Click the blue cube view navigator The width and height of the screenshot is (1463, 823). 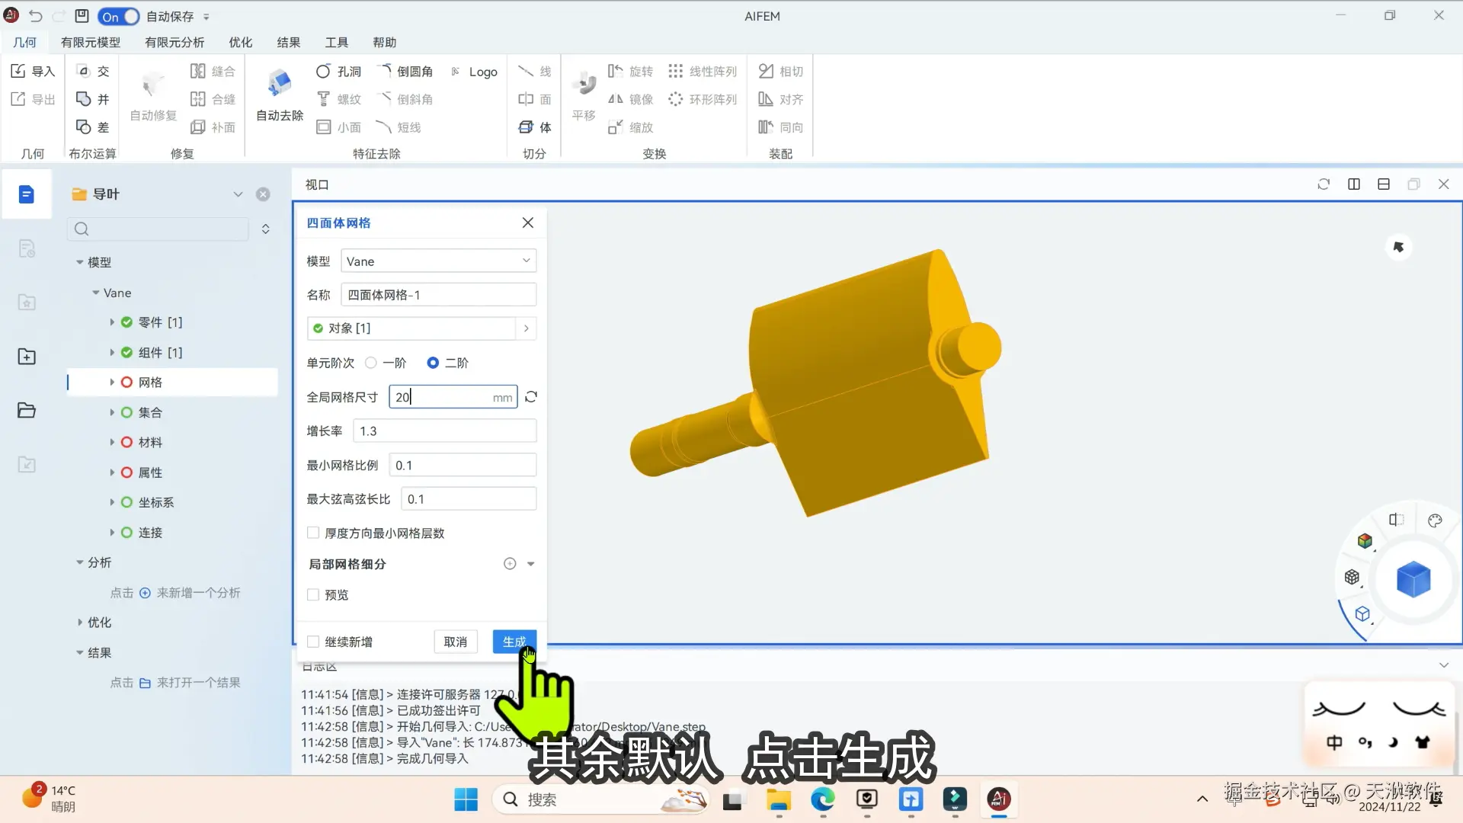coord(1413,580)
